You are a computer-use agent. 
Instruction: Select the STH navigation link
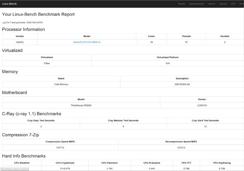[233, 4]
